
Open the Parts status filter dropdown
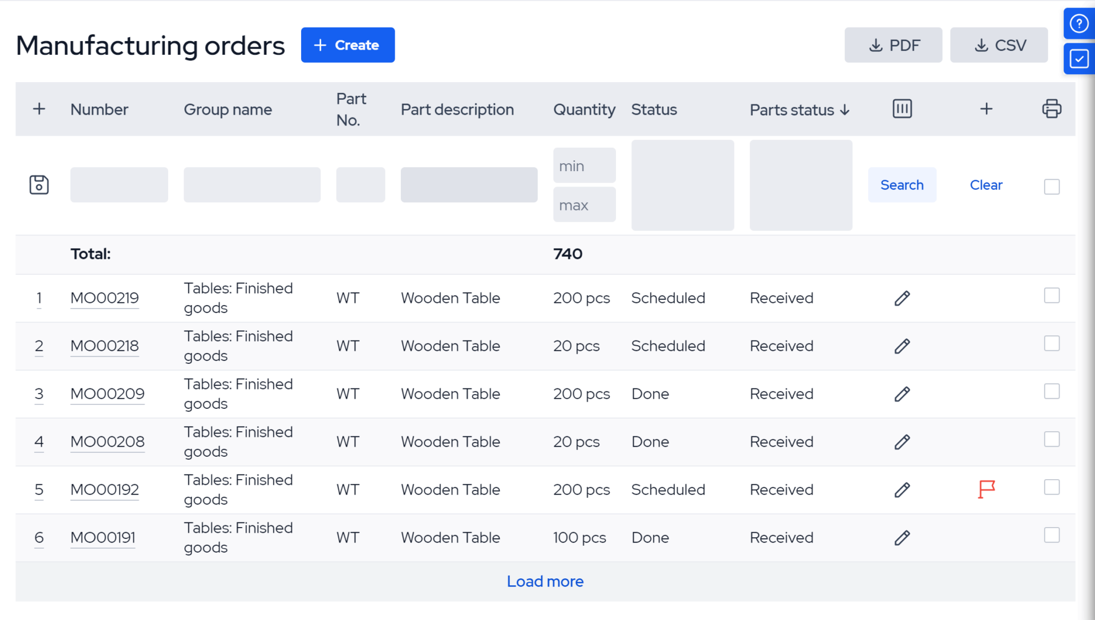(801, 185)
